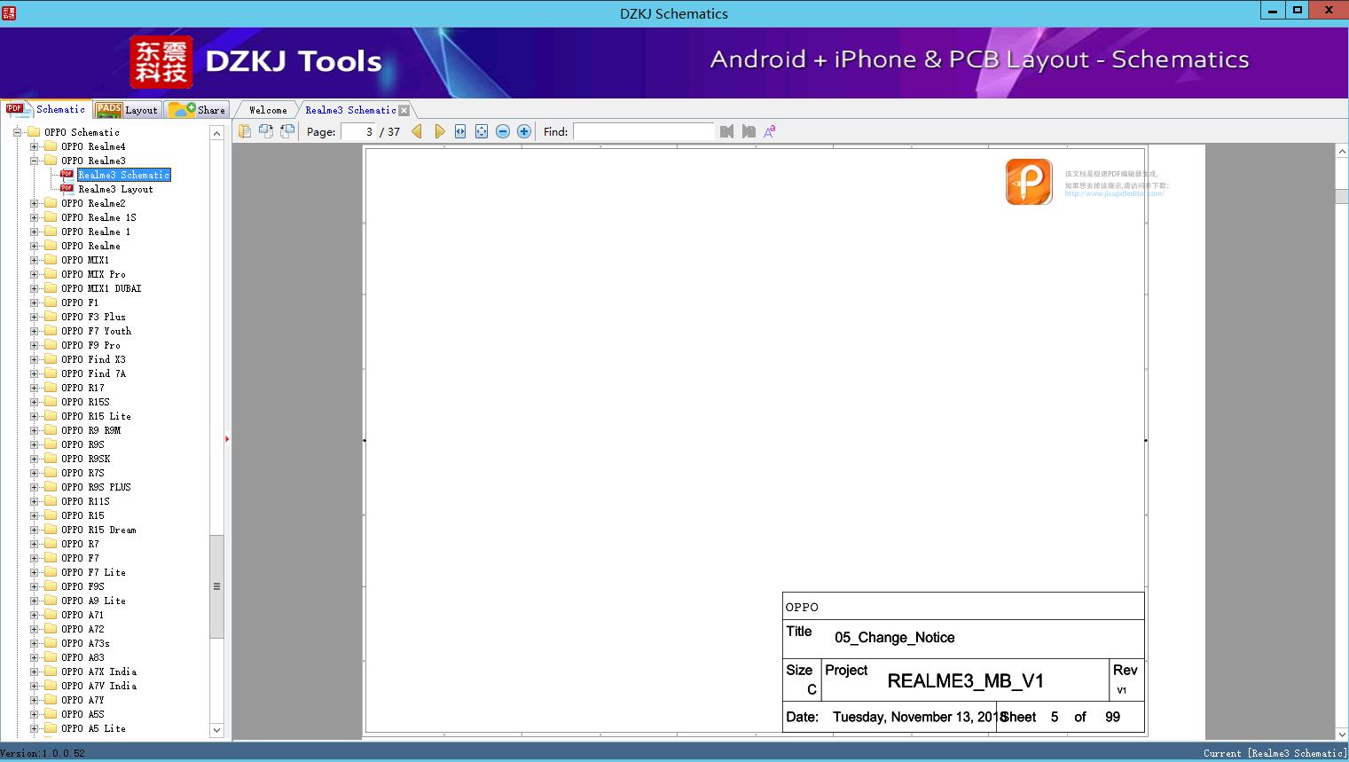Expand the OPPO F1 folder
The image size is (1349, 762).
pos(34,302)
